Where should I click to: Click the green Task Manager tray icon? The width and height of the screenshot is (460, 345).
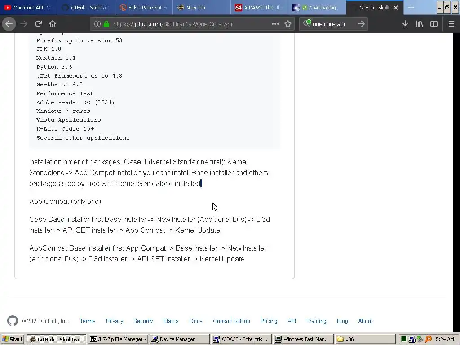click(x=404, y=339)
